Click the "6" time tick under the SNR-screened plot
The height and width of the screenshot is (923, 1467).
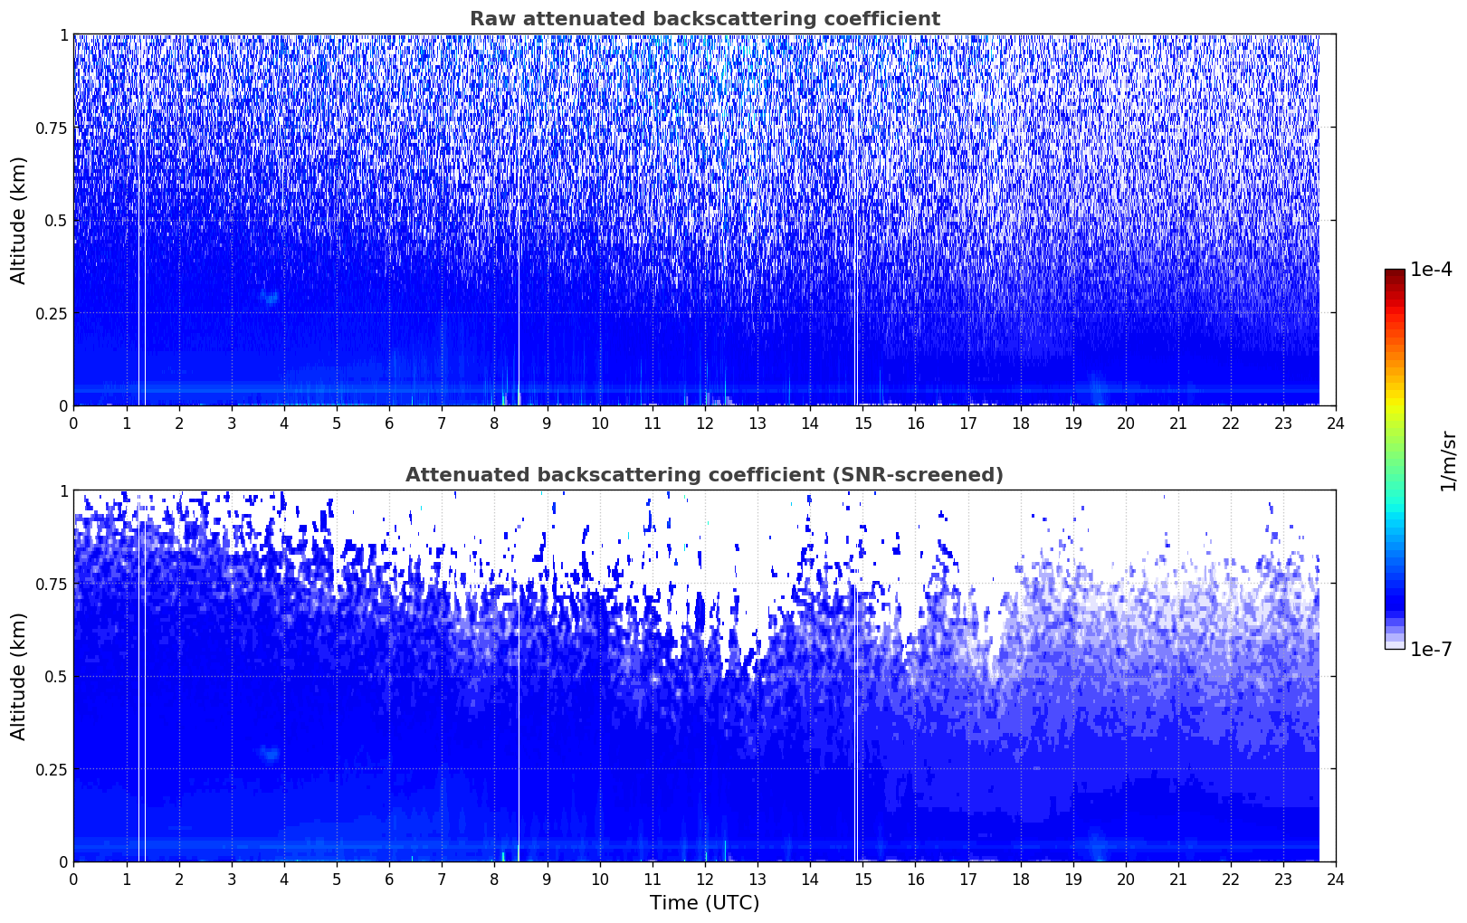click(389, 879)
